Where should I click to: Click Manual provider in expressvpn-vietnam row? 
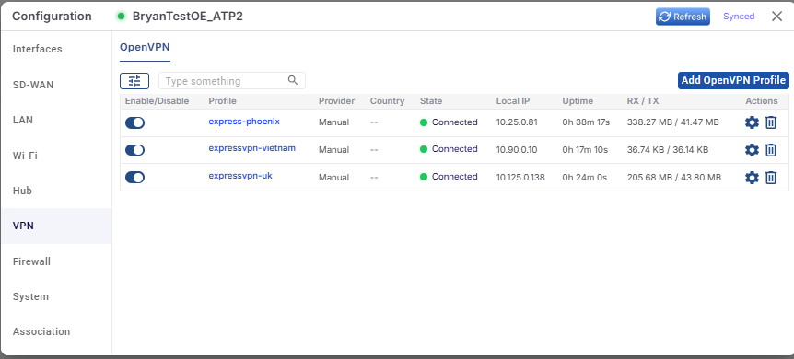(333, 149)
